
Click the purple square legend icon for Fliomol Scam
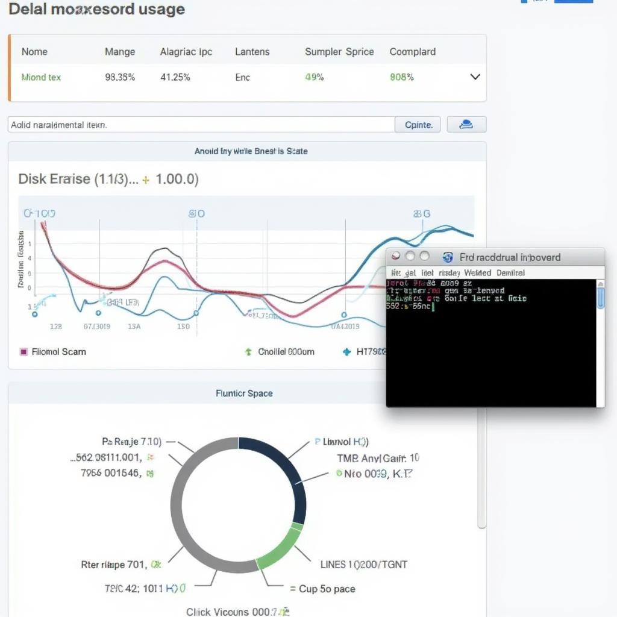[x=23, y=352]
